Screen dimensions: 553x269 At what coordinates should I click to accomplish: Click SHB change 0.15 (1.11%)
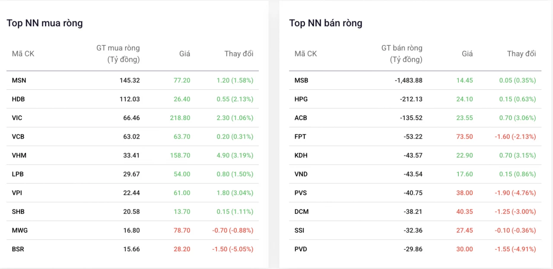point(235,212)
